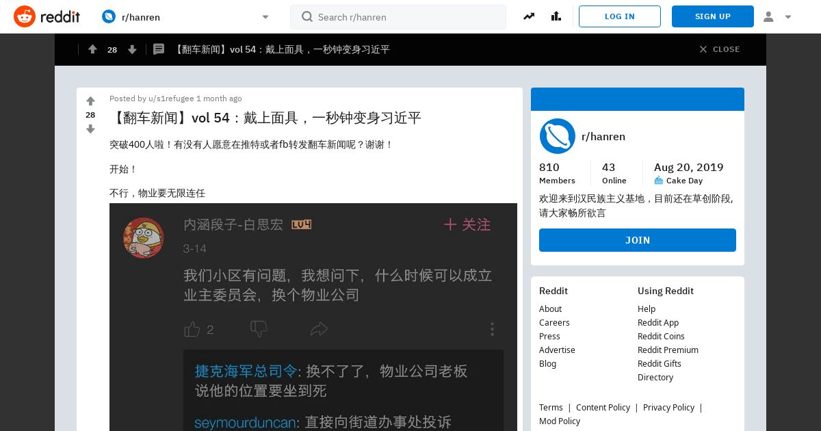This screenshot has width=821, height=431.
Task: Click the '810 Members' count
Action: point(557,173)
